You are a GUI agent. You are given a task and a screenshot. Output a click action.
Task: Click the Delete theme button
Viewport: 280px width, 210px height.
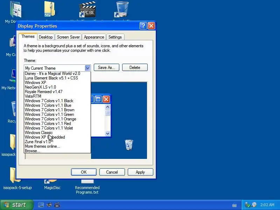(135, 68)
